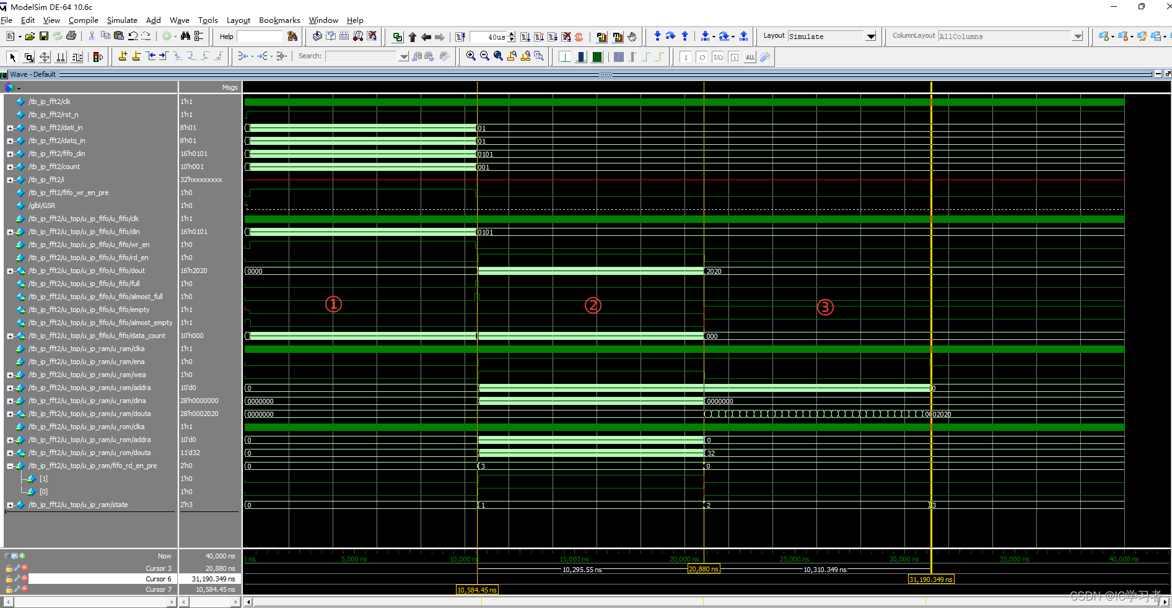Select the /tb_ip_fft2/rst_n signal

coord(53,115)
